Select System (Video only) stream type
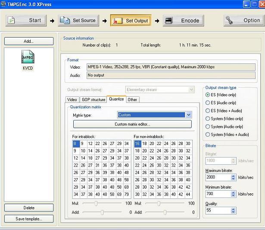Viewport: 265px width, 230px height. (208, 119)
